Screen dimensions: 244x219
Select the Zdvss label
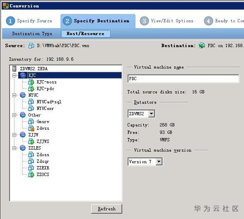click(x=43, y=128)
